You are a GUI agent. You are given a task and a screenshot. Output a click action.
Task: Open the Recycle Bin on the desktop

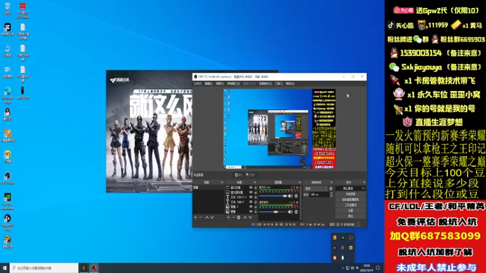click(x=7, y=8)
